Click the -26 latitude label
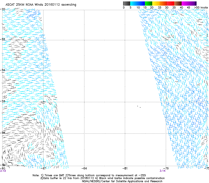 pyautogui.click(x=3, y=101)
